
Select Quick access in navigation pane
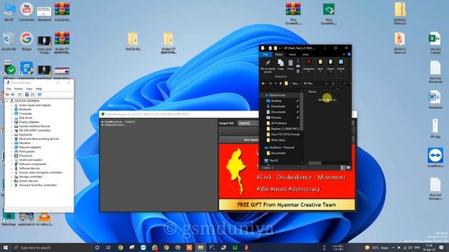click(x=277, y=95)
